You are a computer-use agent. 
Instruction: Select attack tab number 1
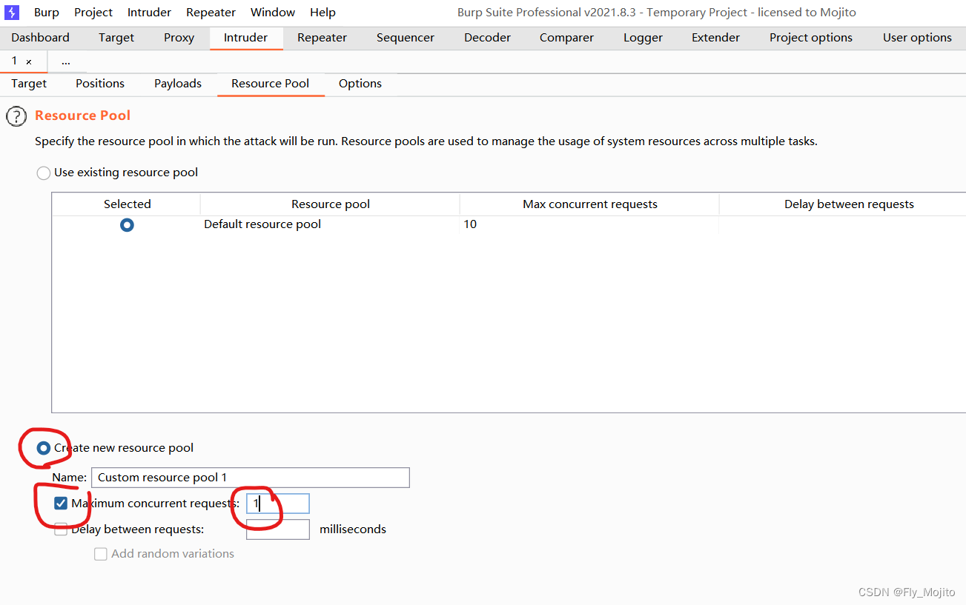tap(14, 61)
